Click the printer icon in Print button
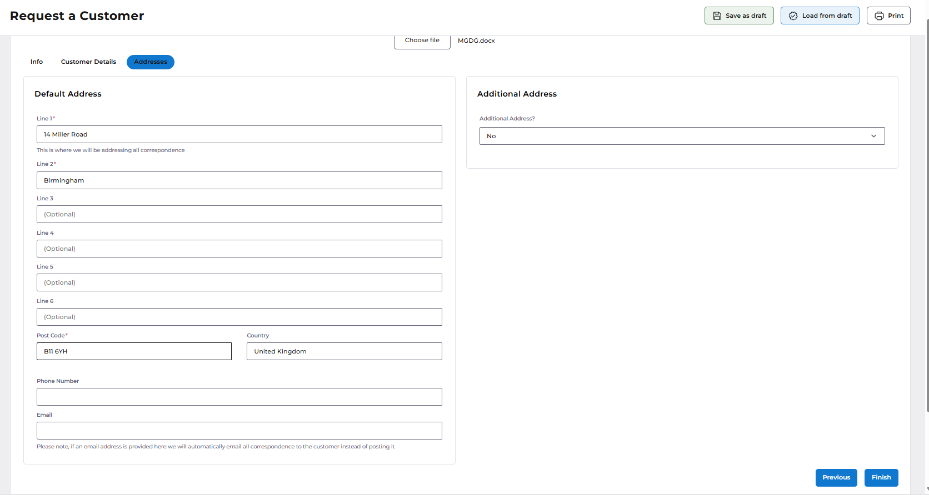This screenshot has width=929, height=495. tap(879, 16)
